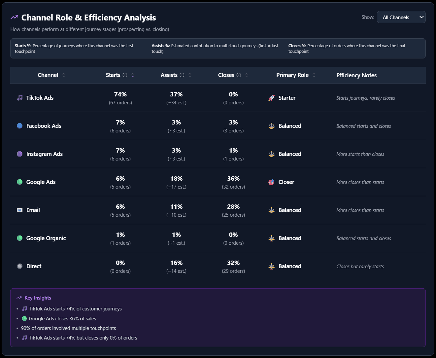Select the Direct channel table row
Screen dimensions: 436x358
coord(218,266)
